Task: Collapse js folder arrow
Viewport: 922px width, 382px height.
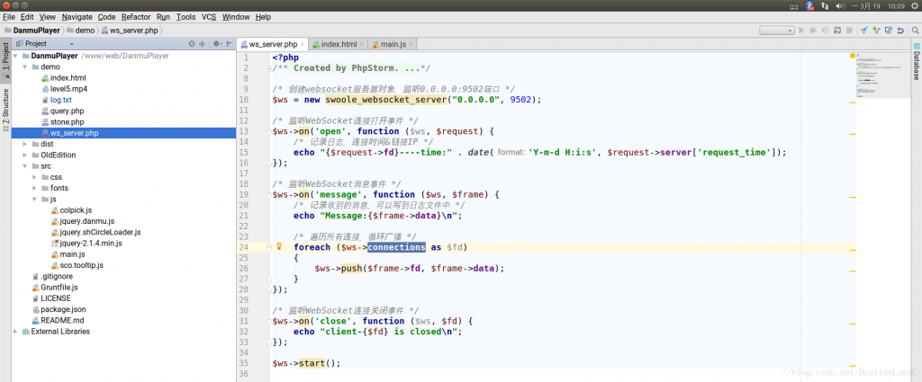Action: 35,200
